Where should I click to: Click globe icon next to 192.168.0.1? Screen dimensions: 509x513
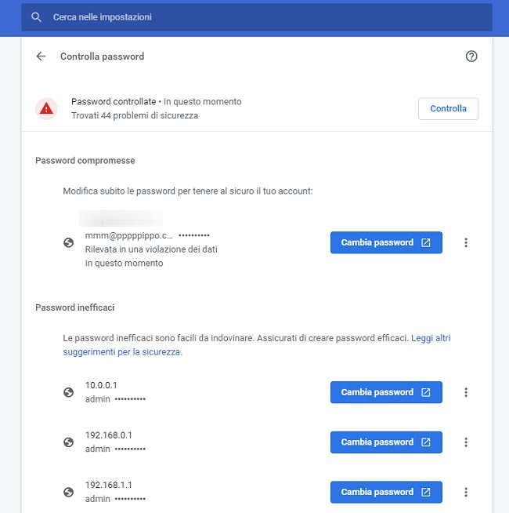(69, 442)
